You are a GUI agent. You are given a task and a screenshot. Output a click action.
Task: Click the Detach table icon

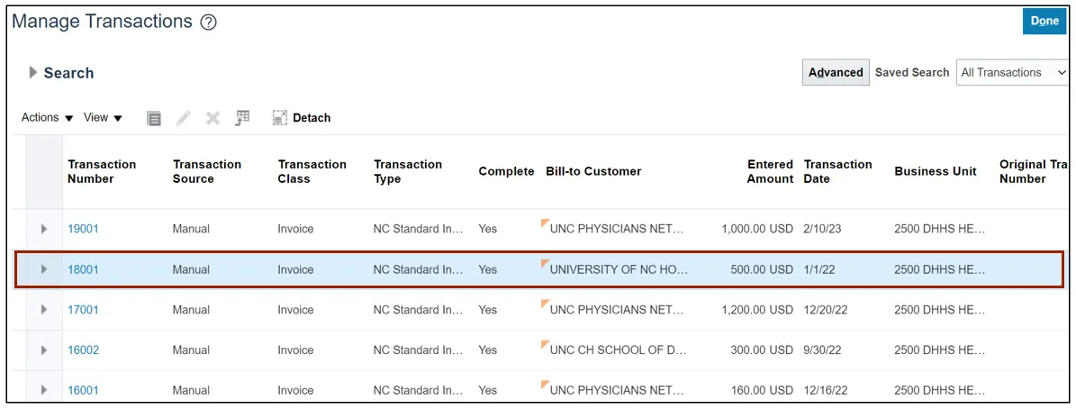tap(280, 118)
